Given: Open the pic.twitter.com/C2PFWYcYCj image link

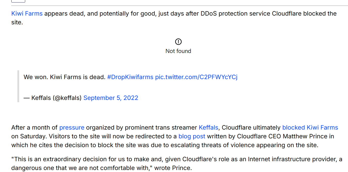Looking at the screenshot, I should pyautogui.click(x=196, y=77).
